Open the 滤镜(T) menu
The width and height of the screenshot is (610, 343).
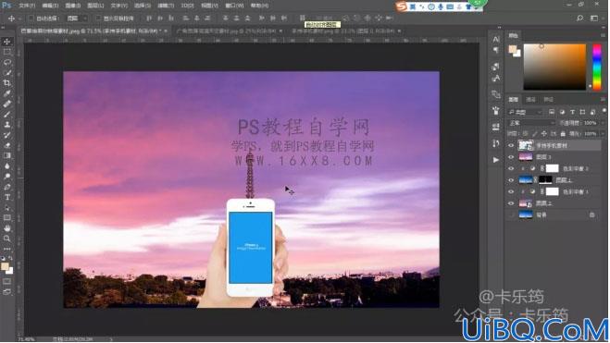[165, 6]
